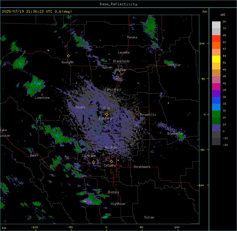Click the Didsbury city label
This screenshot has height=231, width=237.
pyautogui.click(x=105, y=118)
